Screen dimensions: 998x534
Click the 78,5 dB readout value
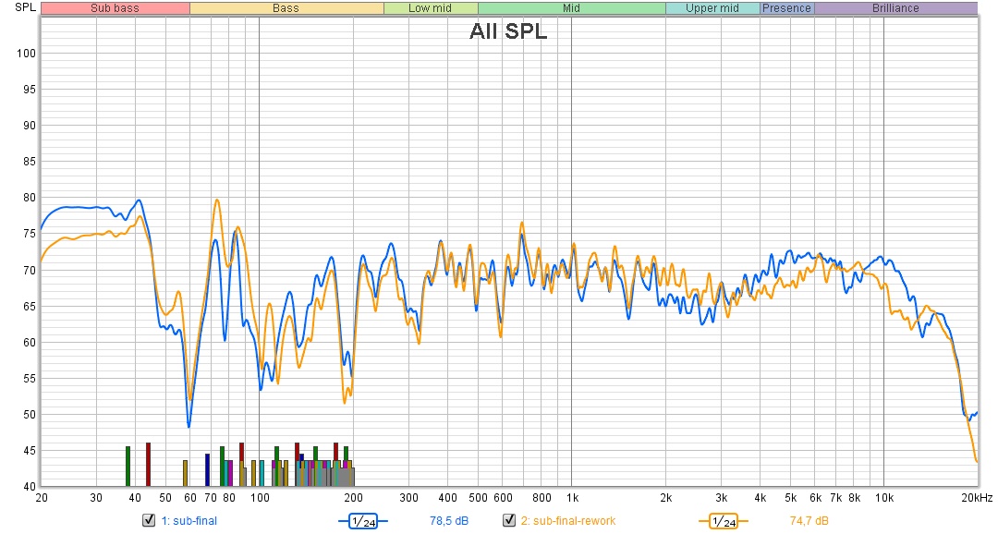pos(449,521)
